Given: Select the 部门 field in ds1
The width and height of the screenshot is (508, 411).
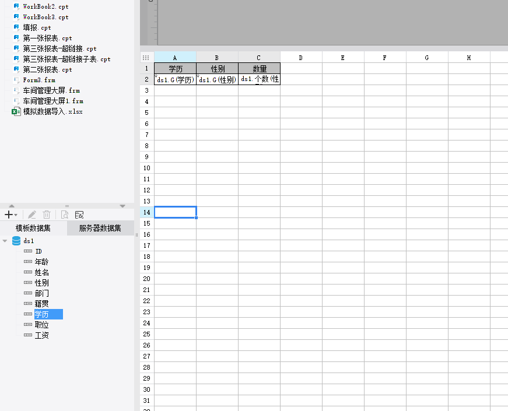Looking at the screenshot, I should pos(41,293).
